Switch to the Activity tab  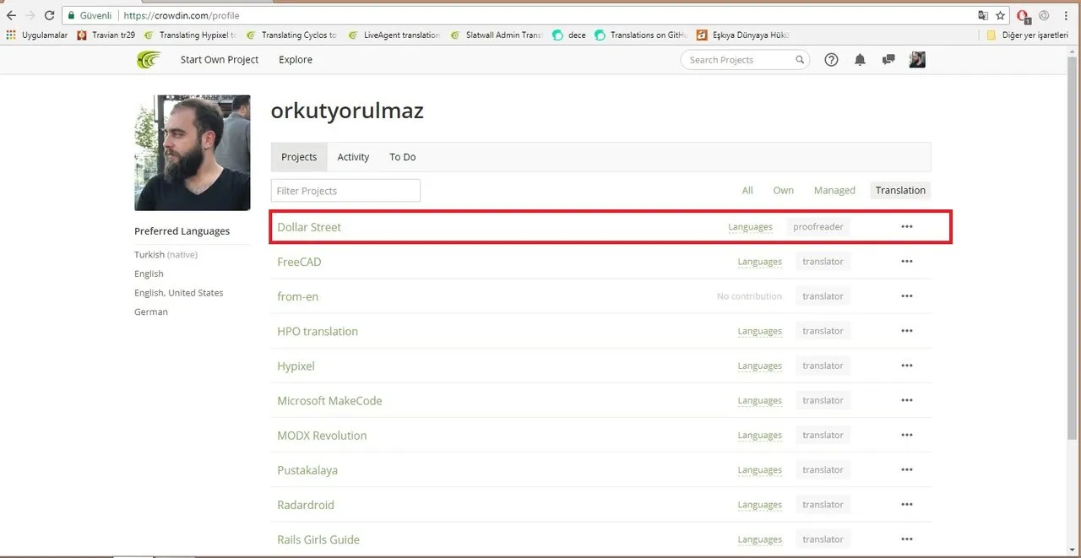[x=353, y=157]
